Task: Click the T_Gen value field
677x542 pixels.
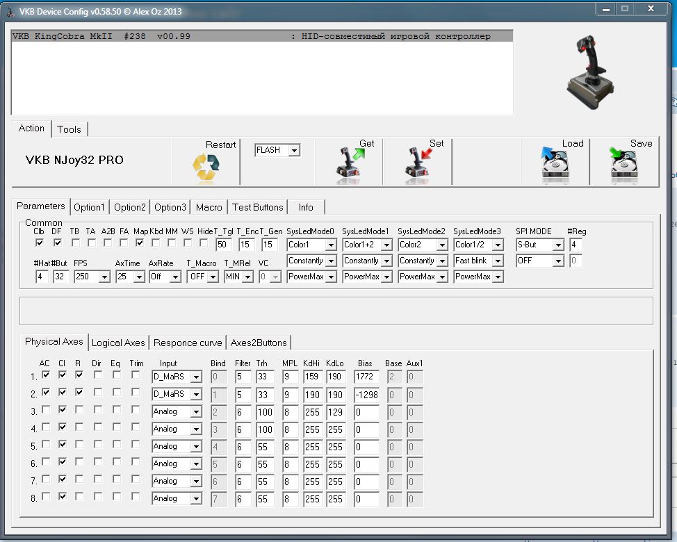Action: pos(270,245)
